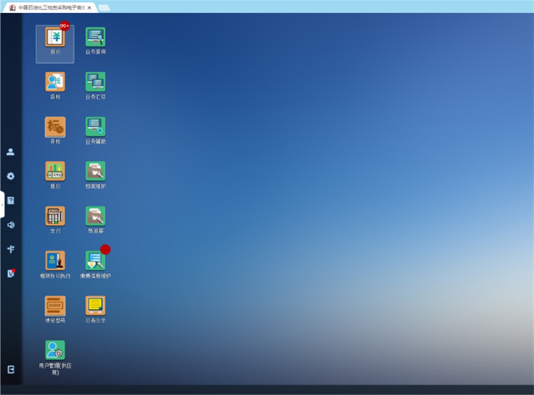Open the 报价 quotation icon
The height and width of the screenshot is (395, 534).
pos(55,38)
